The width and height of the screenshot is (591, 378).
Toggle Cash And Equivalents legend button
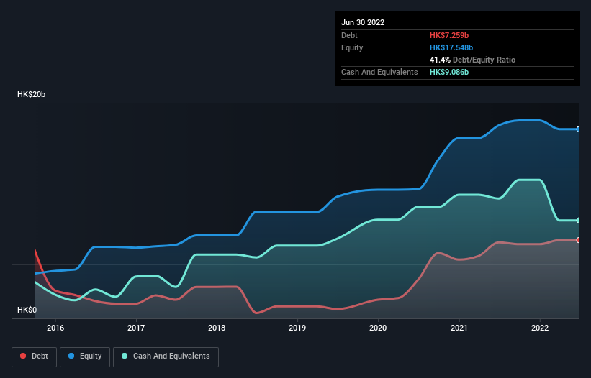tap(166, 356)
